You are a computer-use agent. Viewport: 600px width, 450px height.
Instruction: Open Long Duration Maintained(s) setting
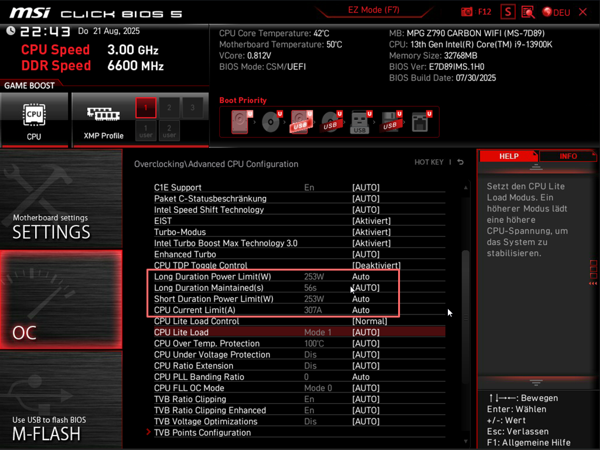(300, 288)
